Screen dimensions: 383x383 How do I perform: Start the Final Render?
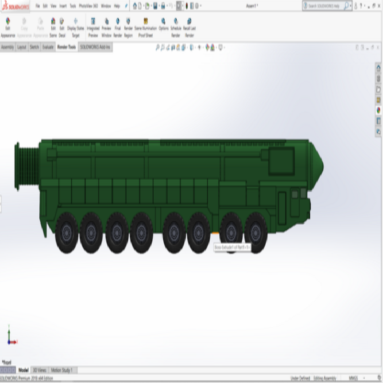point(117,27)
